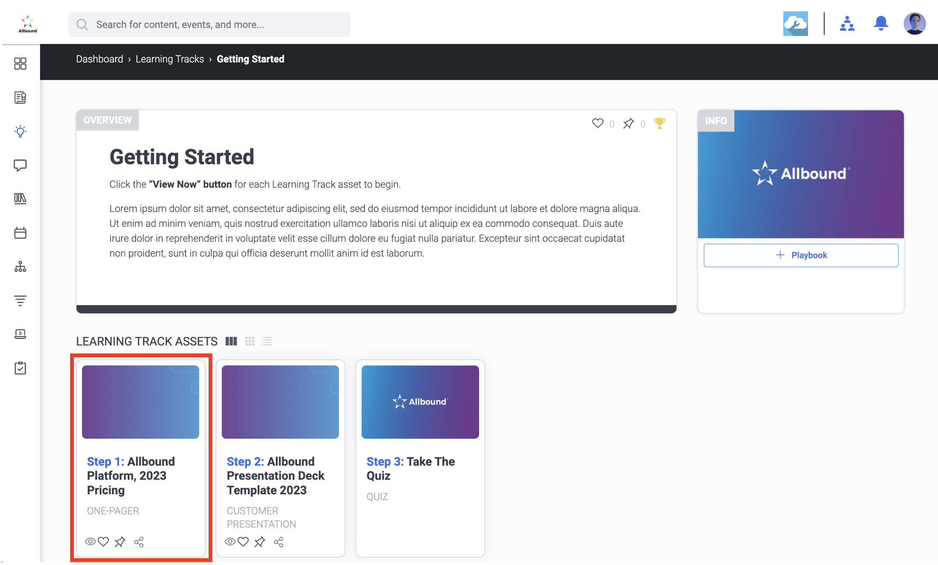
Task: Open the Step 2 card thumbnail
Action: pos(280,402)
